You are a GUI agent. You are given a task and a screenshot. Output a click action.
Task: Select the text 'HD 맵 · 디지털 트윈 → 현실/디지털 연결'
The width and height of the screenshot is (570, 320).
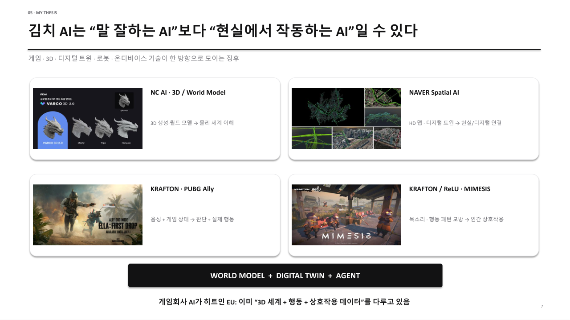(x=456, y=123)
